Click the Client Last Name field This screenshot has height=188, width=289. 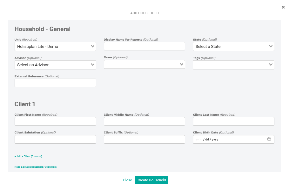click(233, 121)
